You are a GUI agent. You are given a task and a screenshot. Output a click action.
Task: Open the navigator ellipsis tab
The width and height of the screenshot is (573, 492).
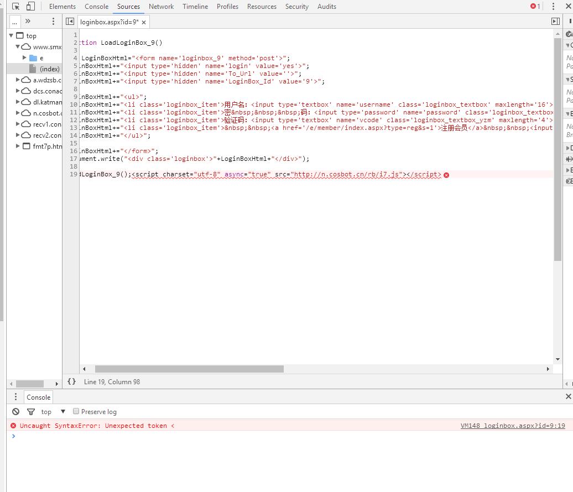14,22
